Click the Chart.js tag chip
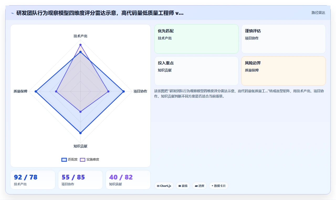The width and height of the screenshot is (336, 200). [164, 186]
